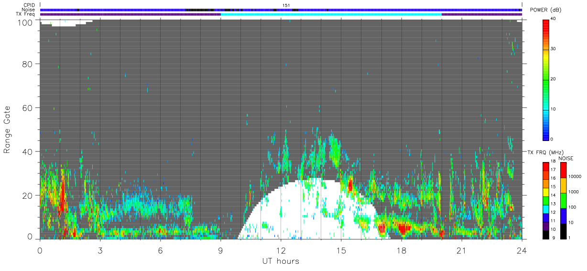Viewport: 587px width, 271px height.
Task: Click the 20 tick on Range Gate axis
Action: pos(28,195)
